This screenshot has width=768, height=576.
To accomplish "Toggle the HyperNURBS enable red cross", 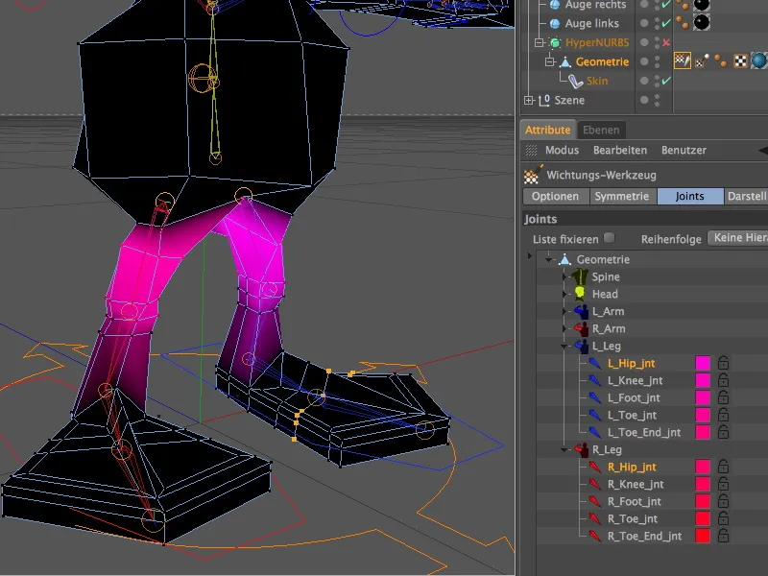I will [666, 42].
